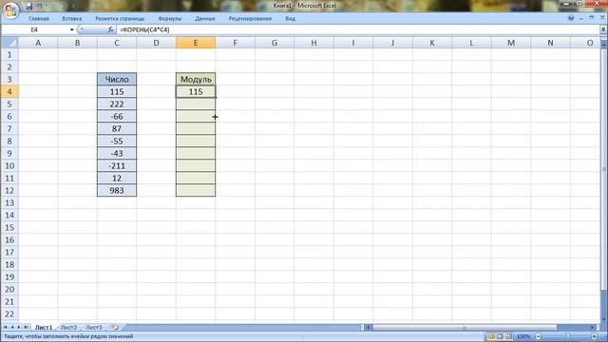This screenshot has height=342, width=608.
Task: Select cell containing 87
Action: click(117, 129)
